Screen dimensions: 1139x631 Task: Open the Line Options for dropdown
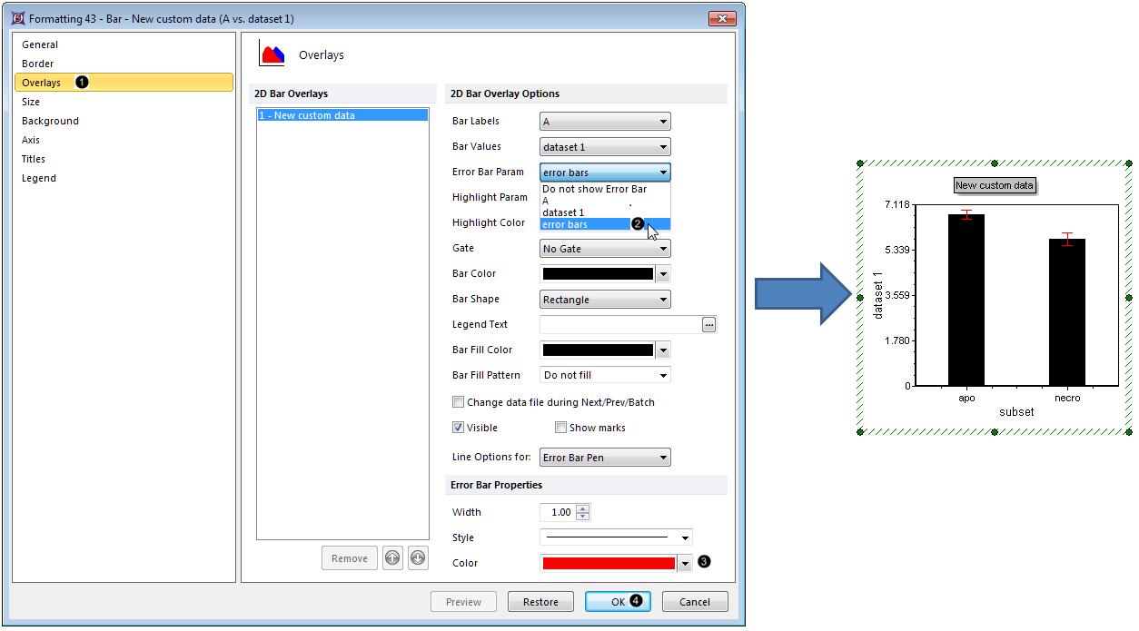click(605, 458)
